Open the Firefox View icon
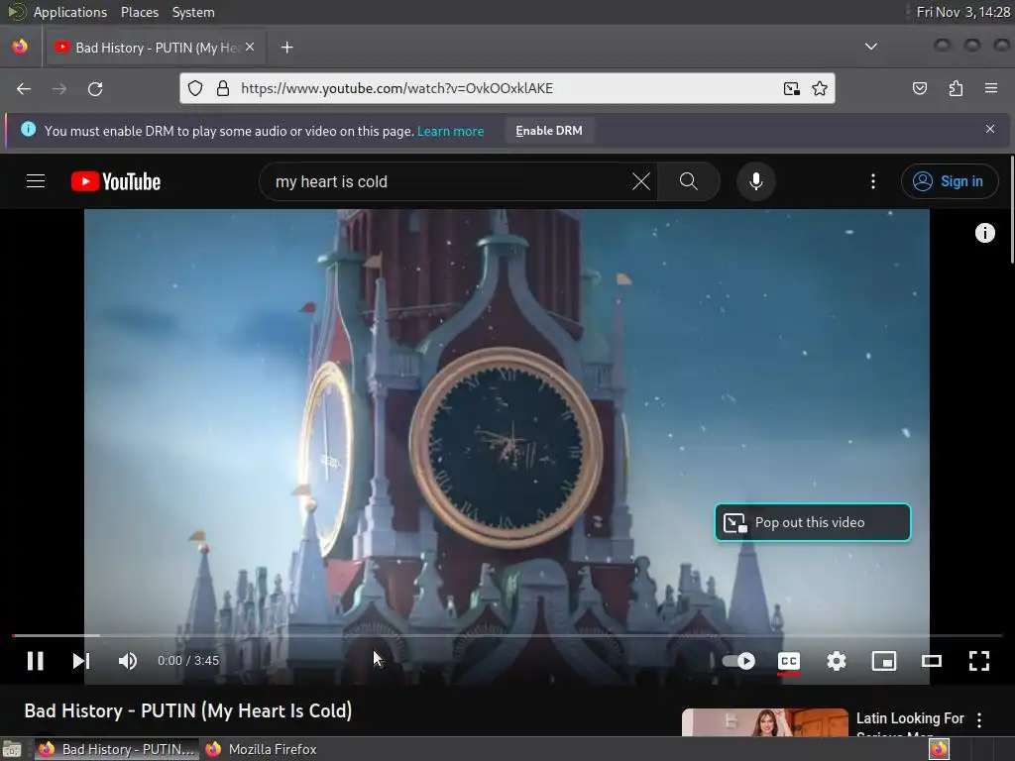The width and height of the screenshot is (1015, 761). click(20, 47)
